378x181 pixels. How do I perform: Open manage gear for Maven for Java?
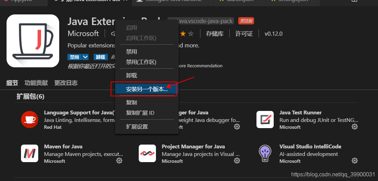coord(119,161)
